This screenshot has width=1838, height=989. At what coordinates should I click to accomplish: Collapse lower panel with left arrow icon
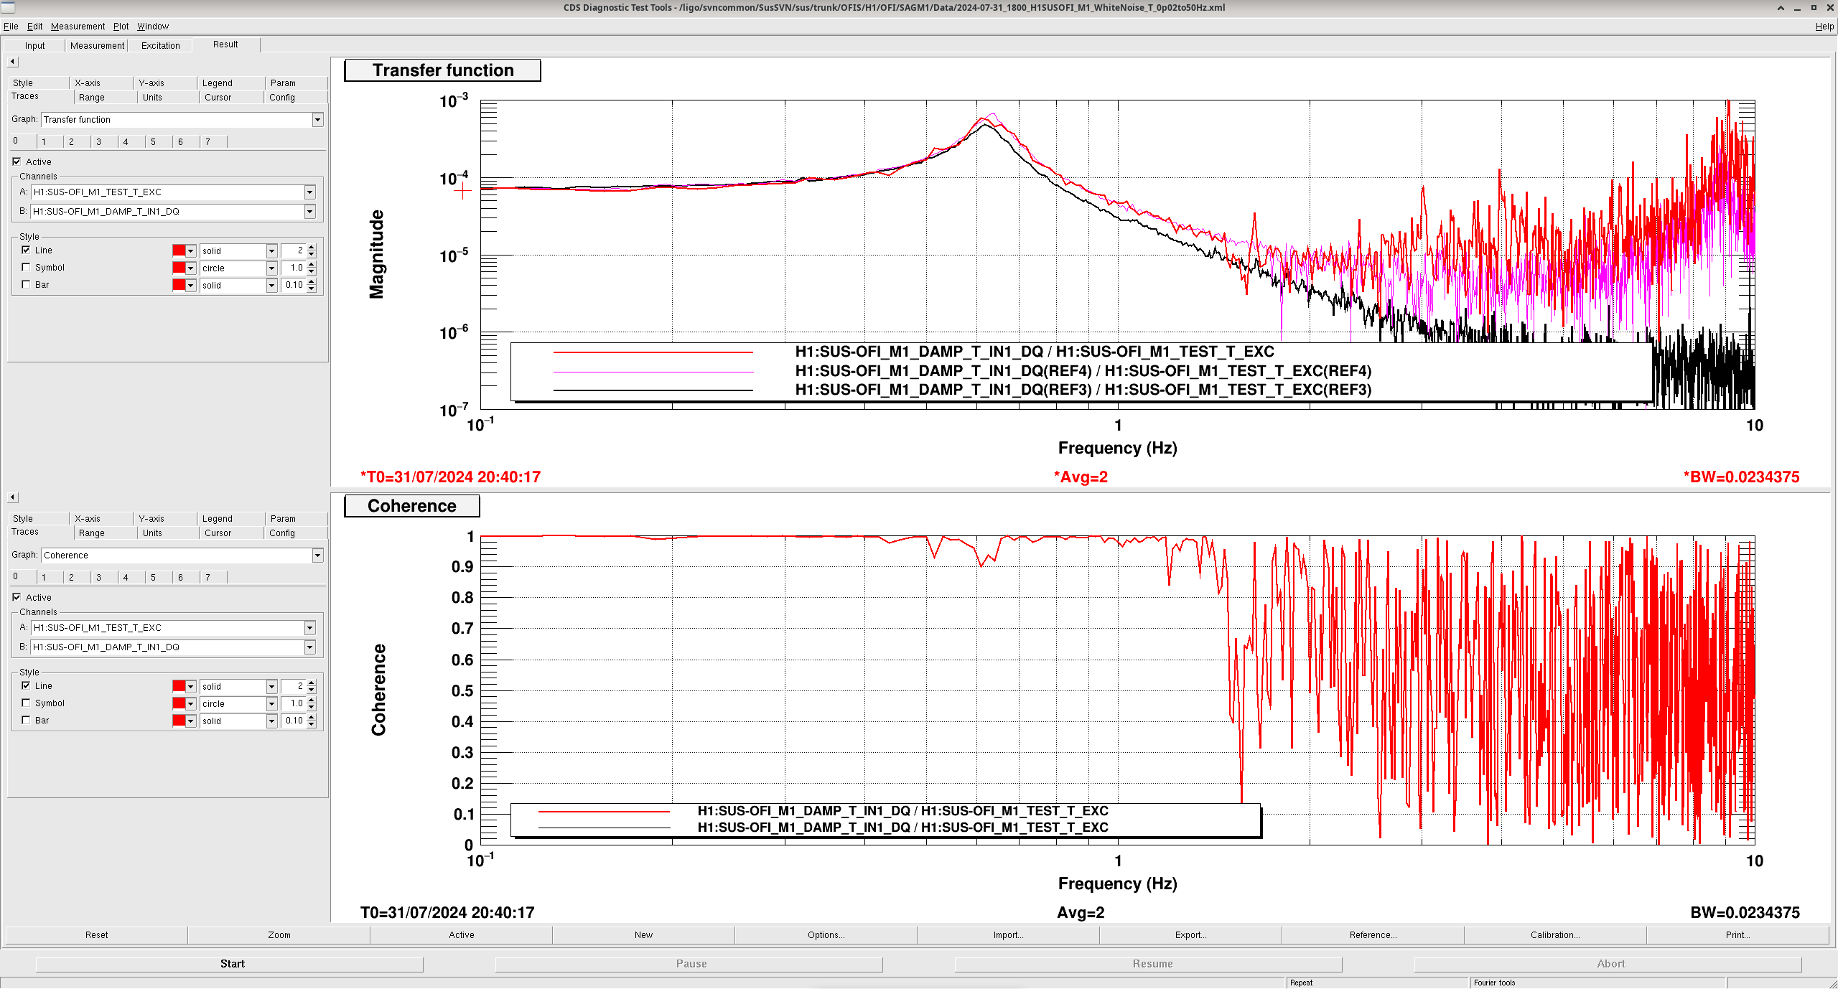[x=13, y=497]
